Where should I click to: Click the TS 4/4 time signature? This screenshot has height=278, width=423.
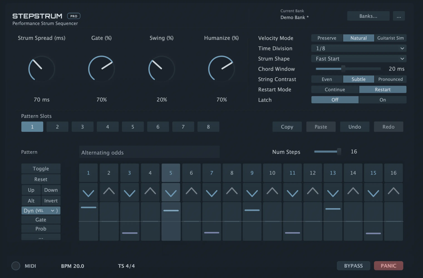(126, 266)
